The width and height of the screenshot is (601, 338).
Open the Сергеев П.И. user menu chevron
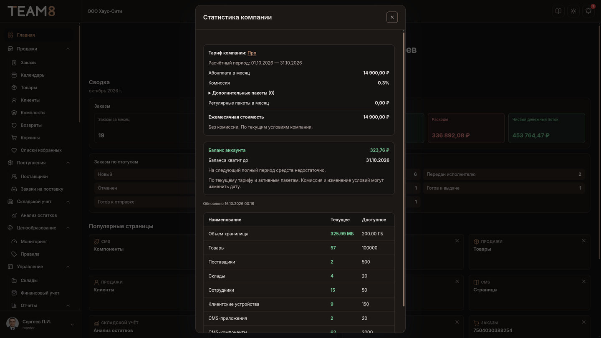pyautogui.click(x=72, y=325)
